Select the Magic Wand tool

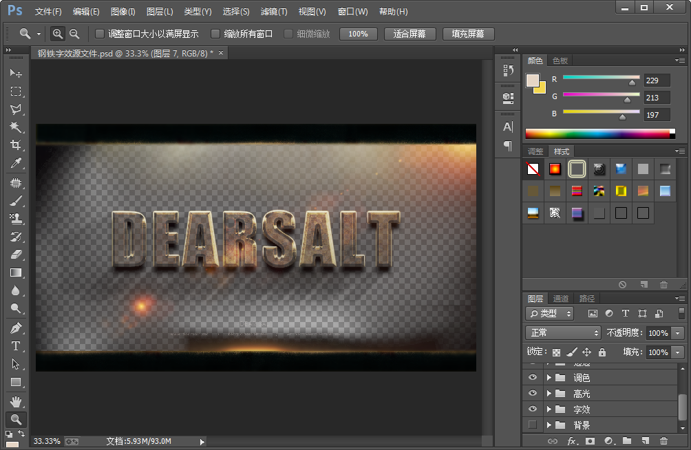(x=15, y=127)
